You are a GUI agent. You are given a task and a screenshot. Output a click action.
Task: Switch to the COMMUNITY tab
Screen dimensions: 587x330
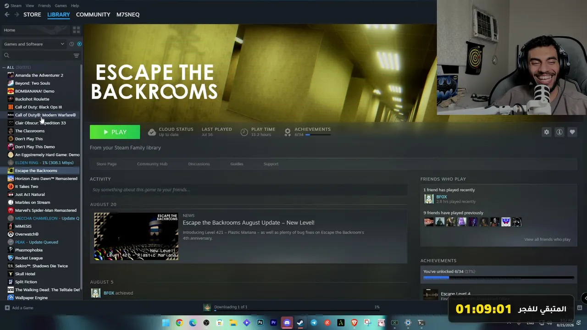[93, 15]
